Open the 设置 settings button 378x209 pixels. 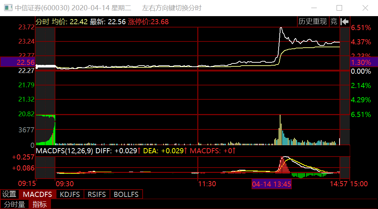pos(10,194)
